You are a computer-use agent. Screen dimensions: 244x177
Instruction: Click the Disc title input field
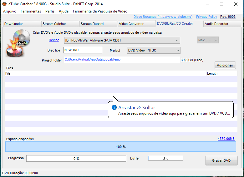tap(83, 50)
